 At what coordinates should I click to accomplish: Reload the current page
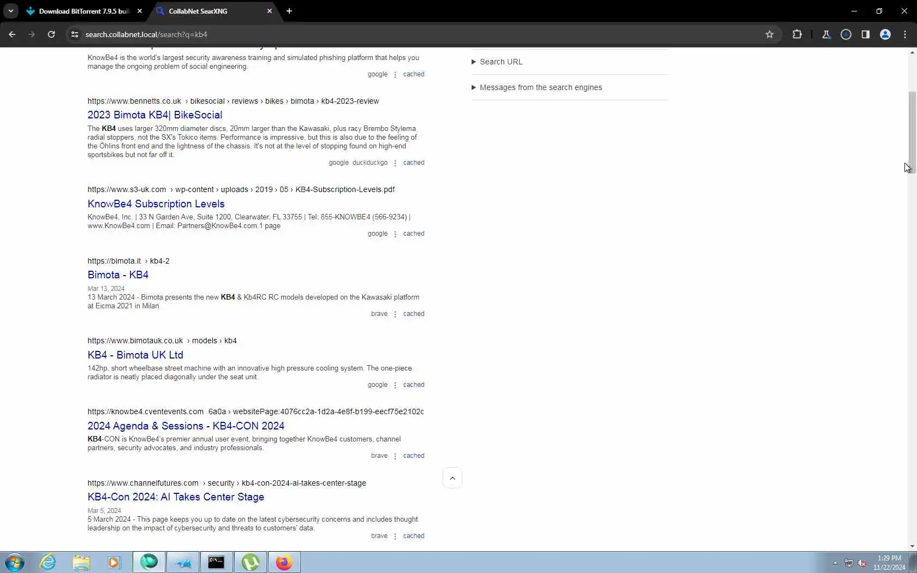(x=51, y=34)
